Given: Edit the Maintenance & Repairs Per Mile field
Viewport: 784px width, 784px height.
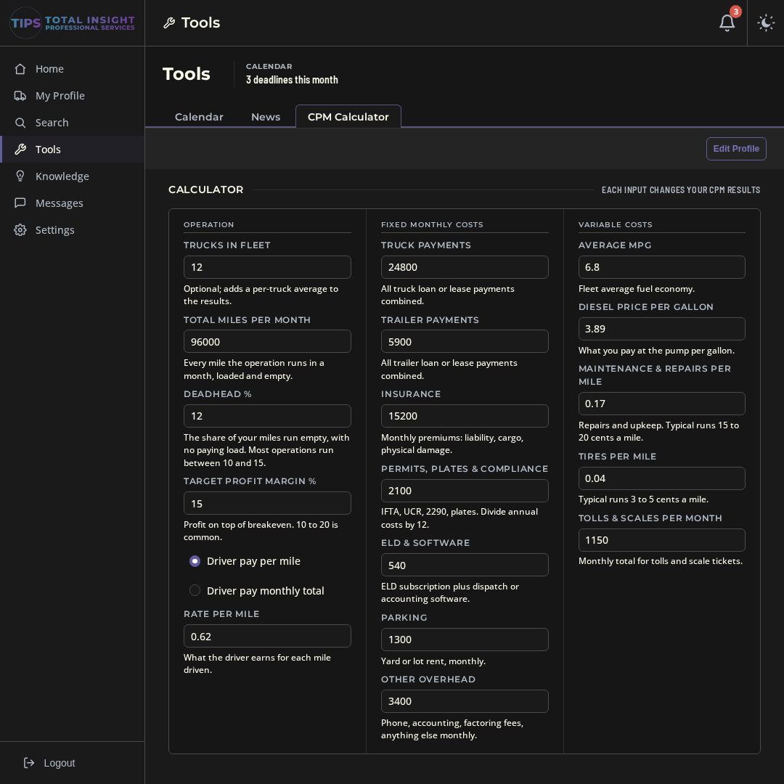Looking at the screenshot, I should [661, 404].
